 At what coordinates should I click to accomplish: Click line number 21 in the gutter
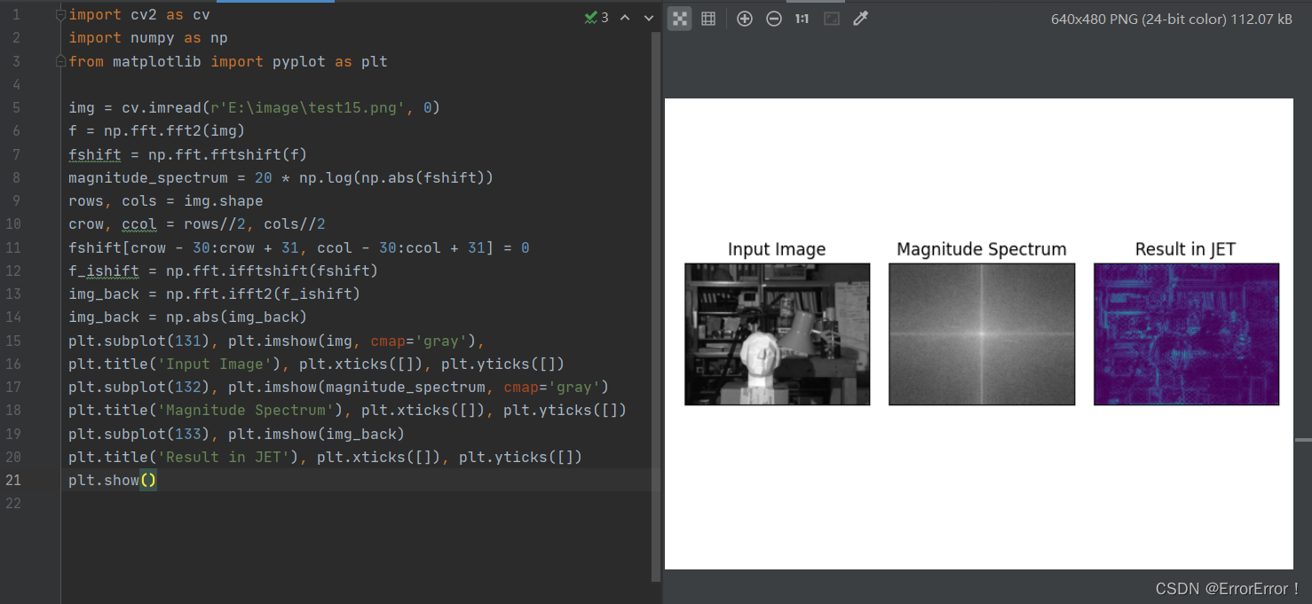tap(12, 480)
